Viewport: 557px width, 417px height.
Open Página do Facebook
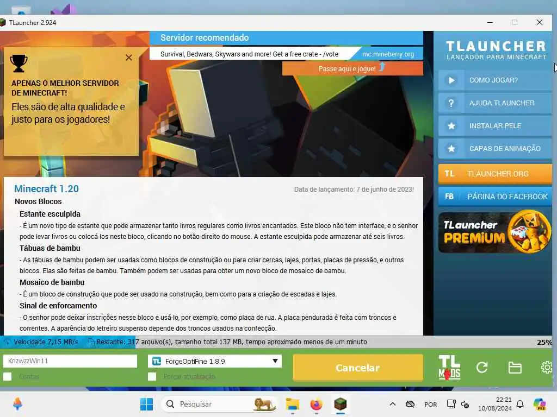[495, 197]
